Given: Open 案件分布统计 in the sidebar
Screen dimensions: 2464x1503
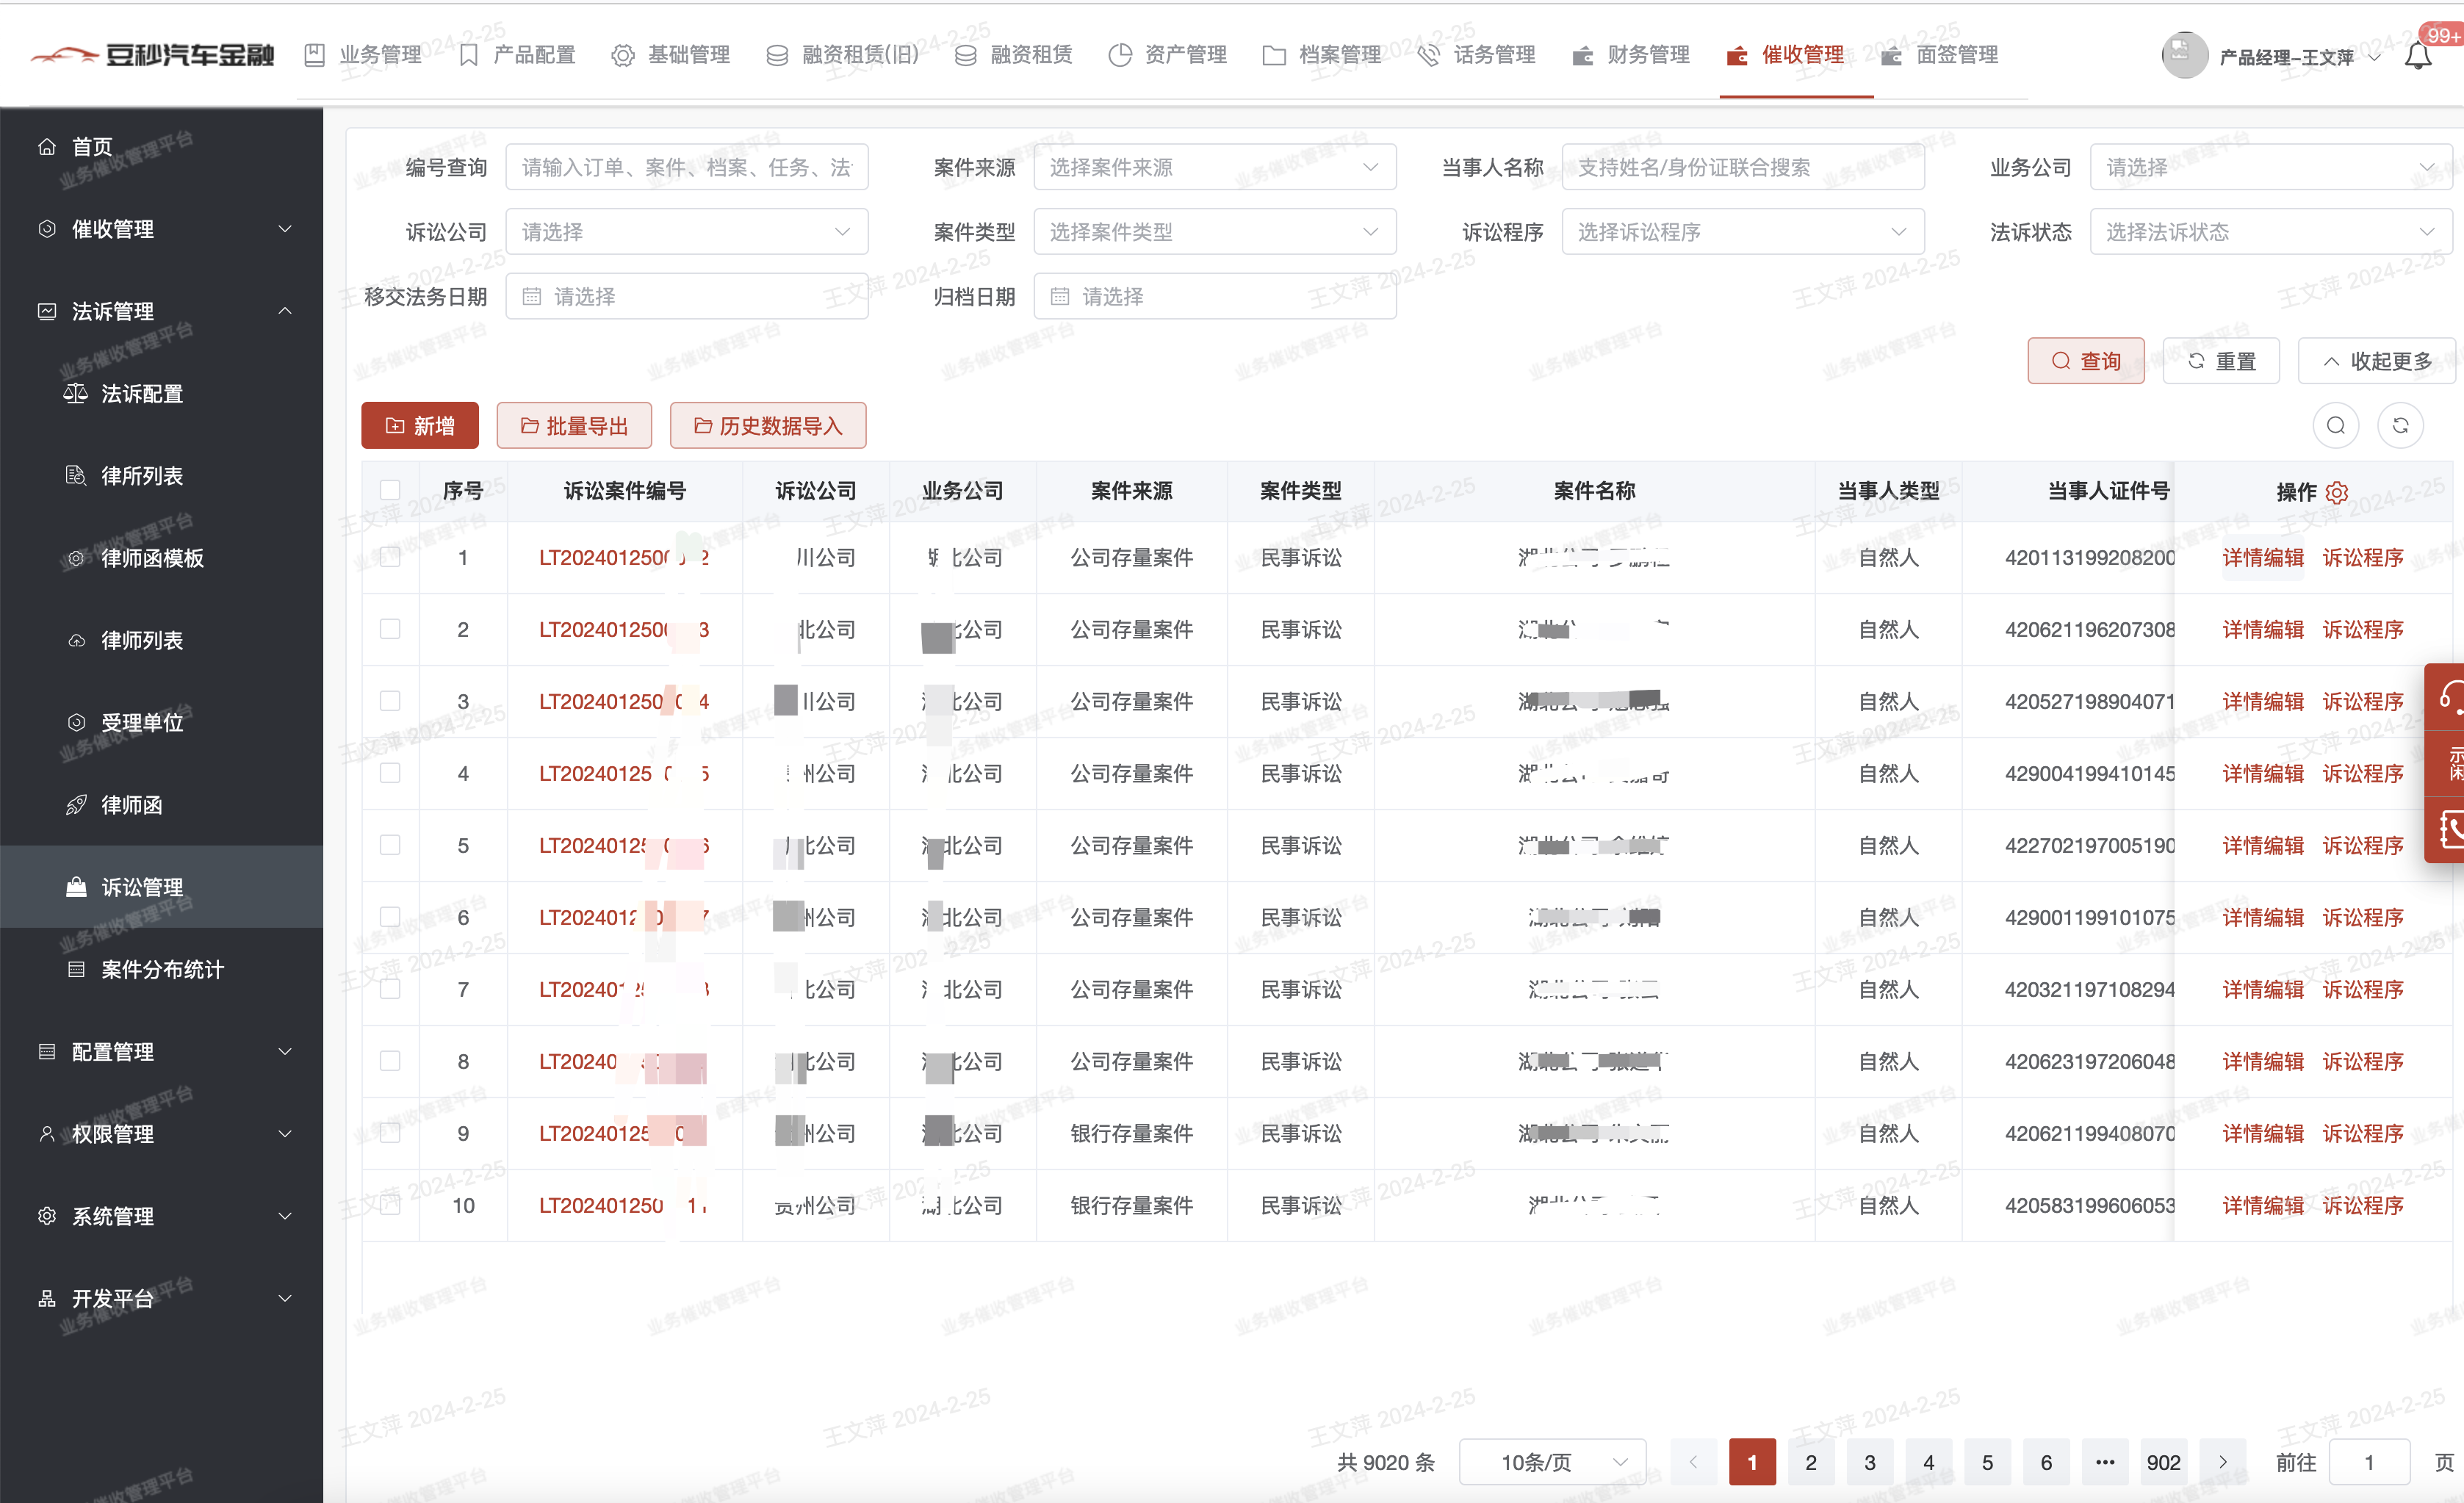Looking at the screenshot, I should point(162,969).
